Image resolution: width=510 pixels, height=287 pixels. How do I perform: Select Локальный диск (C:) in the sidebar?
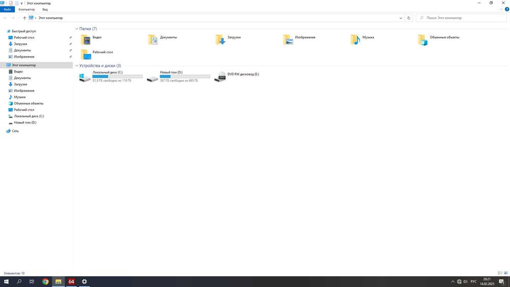(x=29, y=116)
